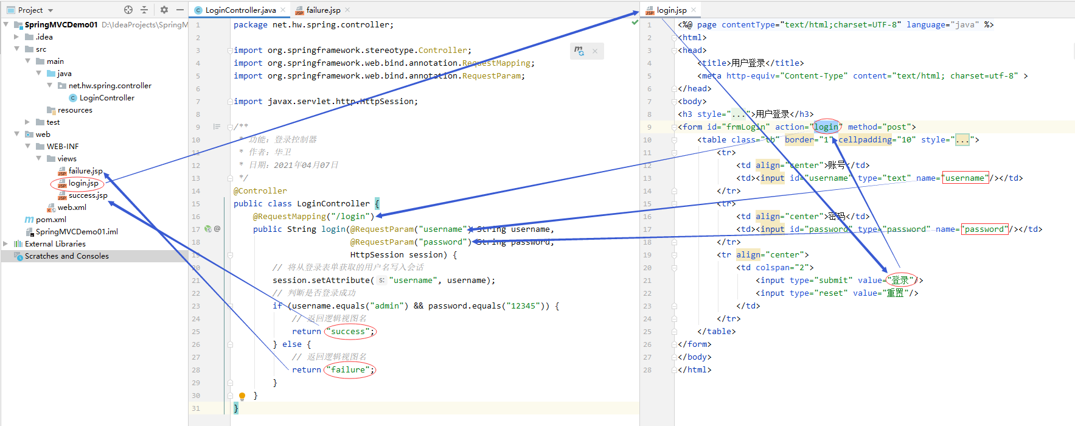The image size is (1075, 426).
Task: Dismiss the Maven reload floating notification
Action: [595, 51]
